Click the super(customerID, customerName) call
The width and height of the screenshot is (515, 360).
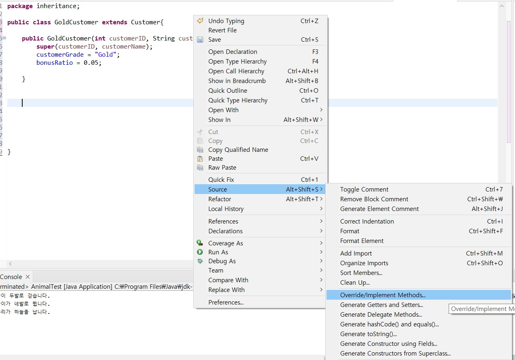(x=95, y=47)
